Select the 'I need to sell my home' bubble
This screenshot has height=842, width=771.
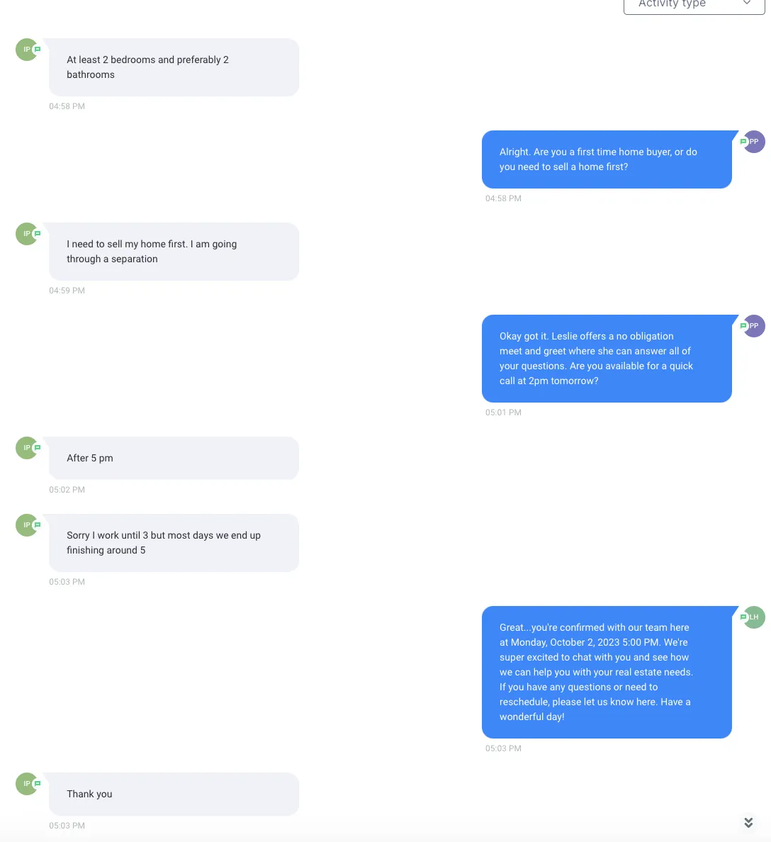click(174, 252)
